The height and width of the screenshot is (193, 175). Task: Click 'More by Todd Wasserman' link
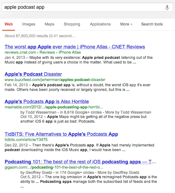(x=128, y=112)
